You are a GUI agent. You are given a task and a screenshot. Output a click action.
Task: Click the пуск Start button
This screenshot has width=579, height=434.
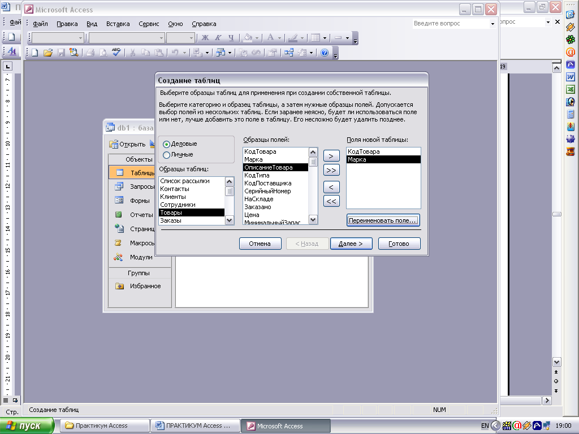pyautogui.click(x=27, y=426)
